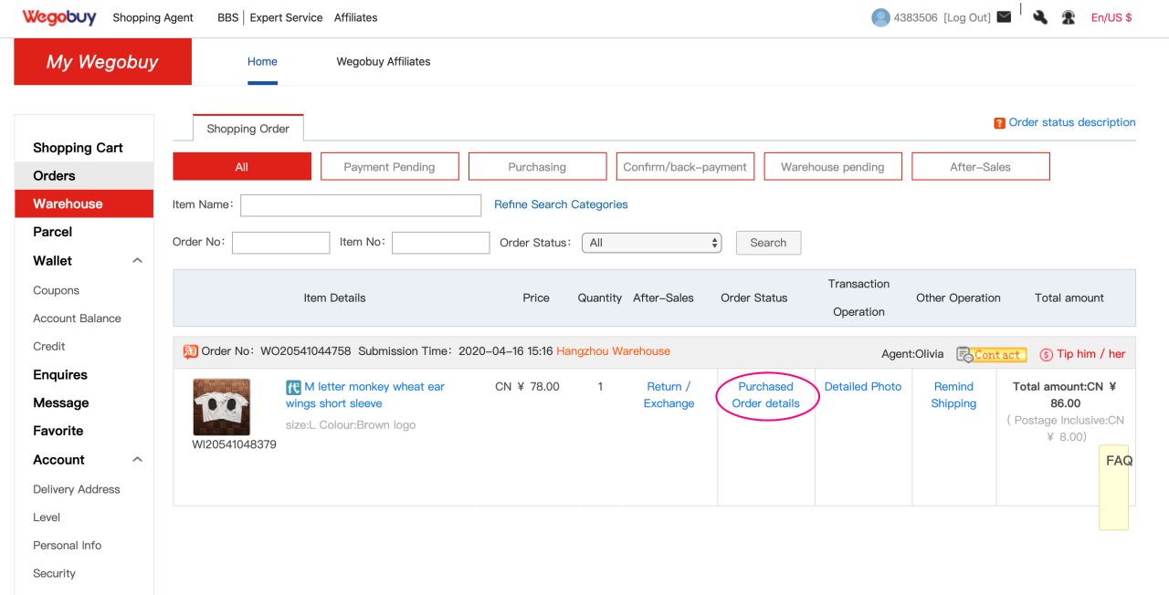The height and width of the screenshot is (595, 1169).
Task: Open Parcel in sidebar
Action: click(x=52, y=232)
